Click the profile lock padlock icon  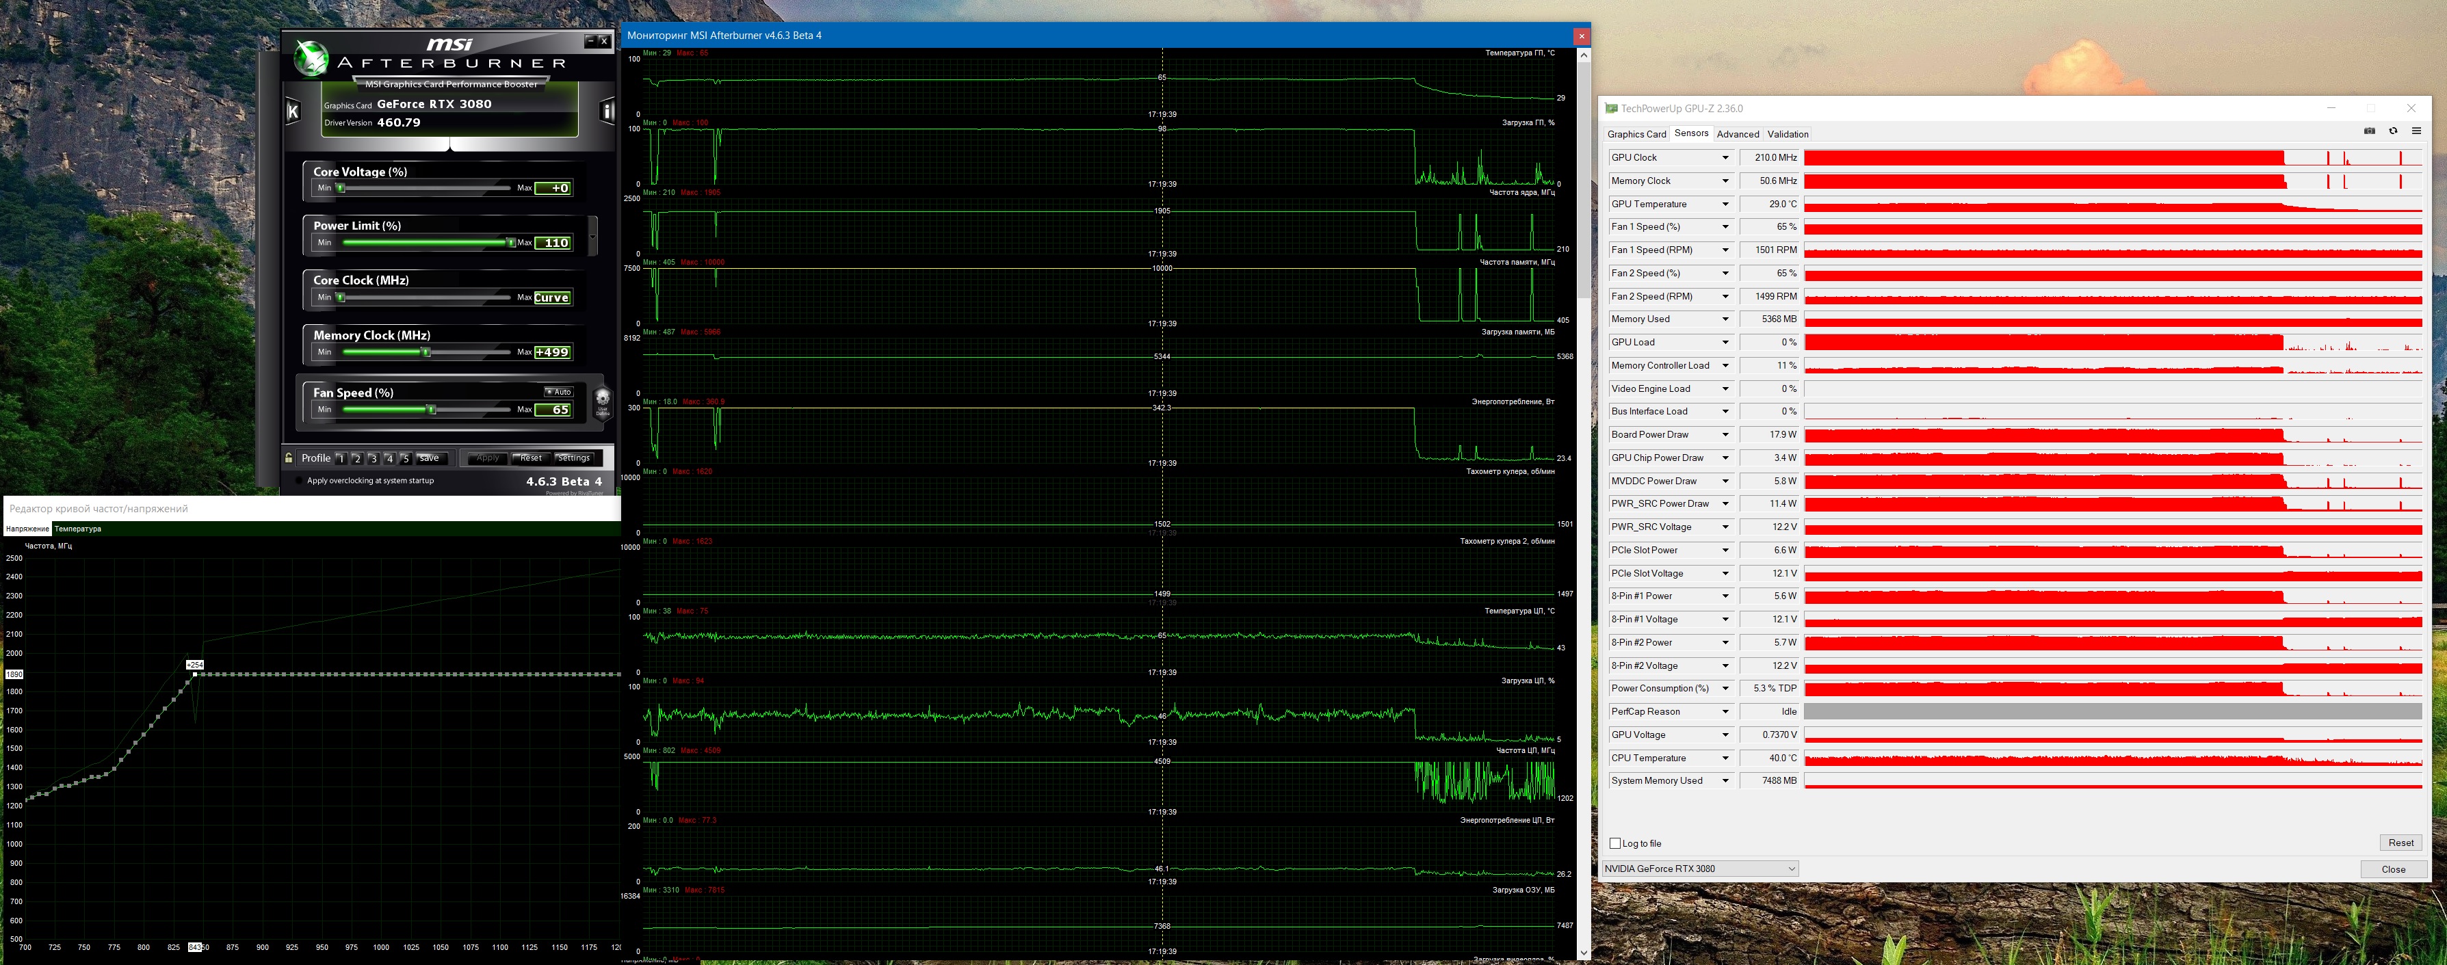(289, 458)
